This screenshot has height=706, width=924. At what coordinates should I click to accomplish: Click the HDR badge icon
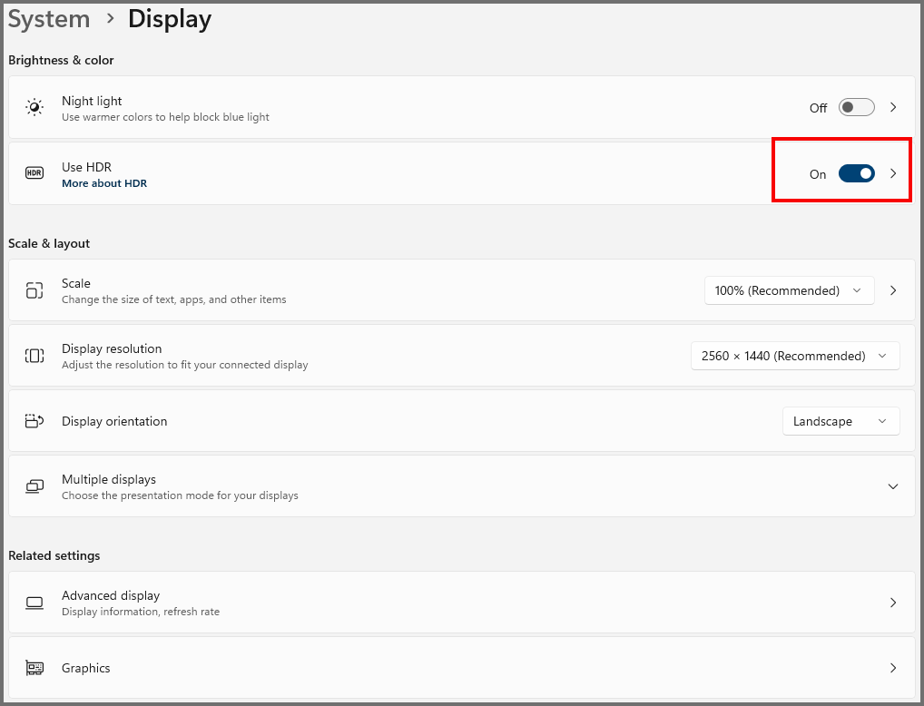[34, 173]
